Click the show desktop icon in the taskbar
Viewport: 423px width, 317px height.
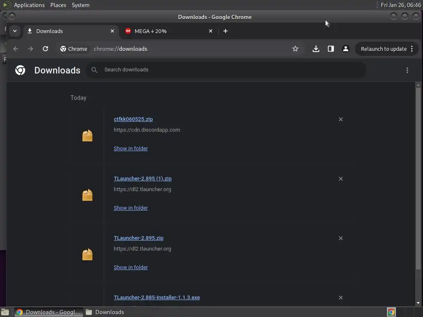point(5,312)
